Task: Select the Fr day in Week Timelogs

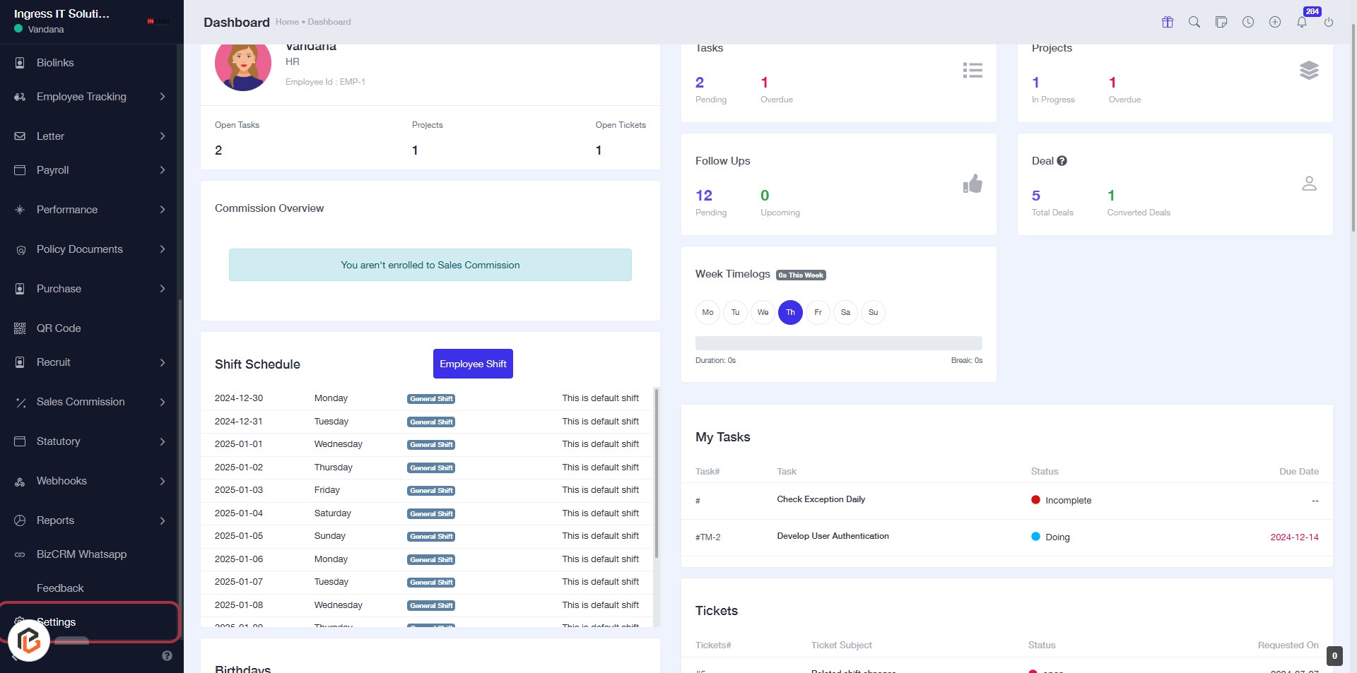Action: [x=818, y=312]
